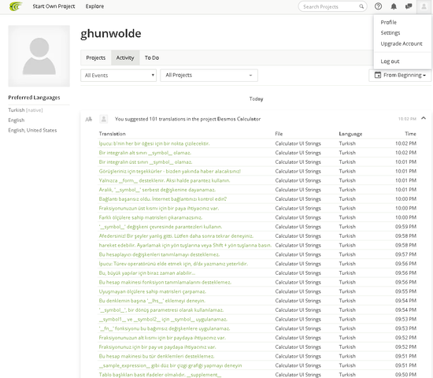Viewport: 433px width, 378px height.
Task: Click small user avatar beside activity entry
Action: coord(104,119)
